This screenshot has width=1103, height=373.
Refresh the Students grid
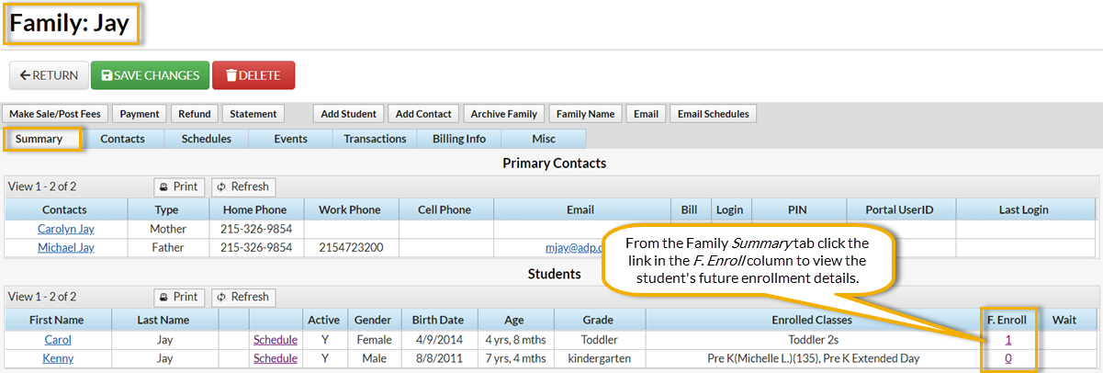click(x=242, y=297)
